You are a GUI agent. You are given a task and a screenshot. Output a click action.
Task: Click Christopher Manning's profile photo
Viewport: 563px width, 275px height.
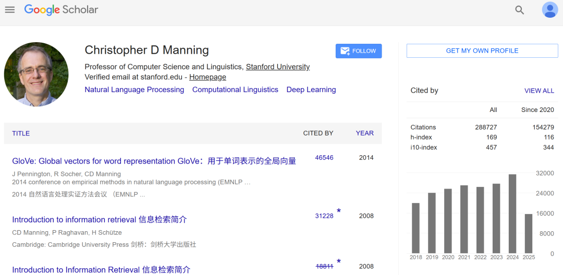tap(36, 74)
